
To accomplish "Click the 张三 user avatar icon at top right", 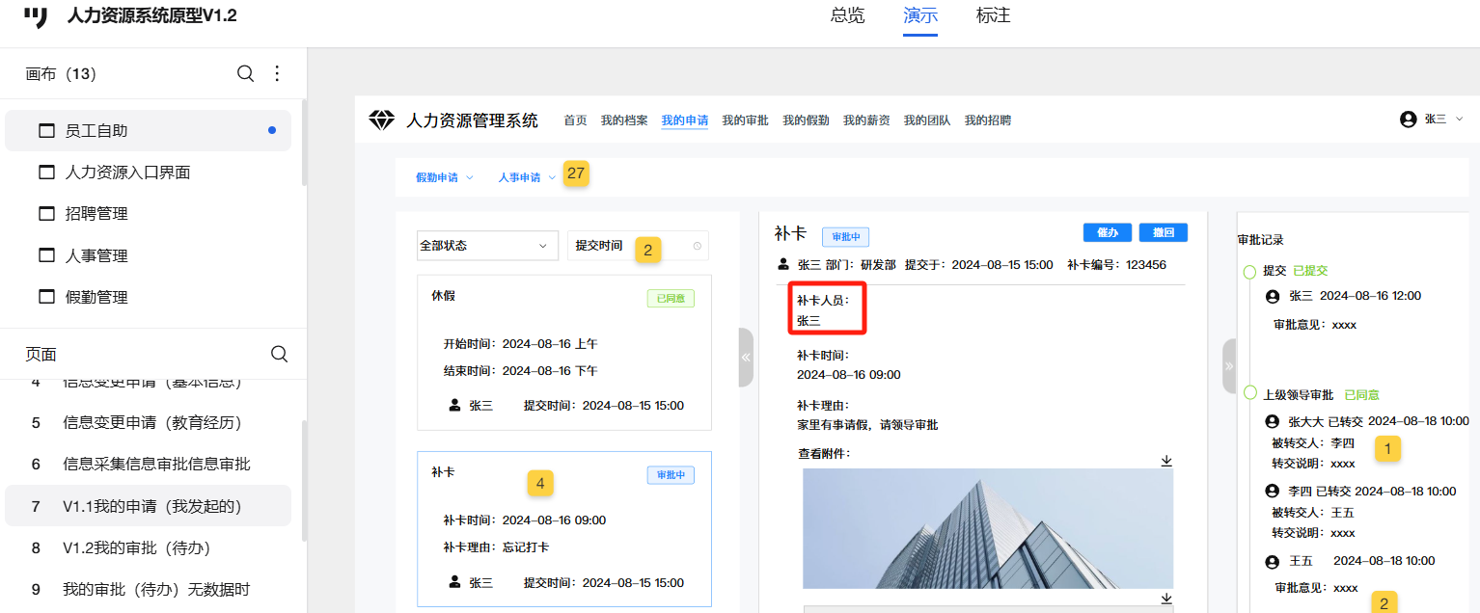I will pos(1408,120).
